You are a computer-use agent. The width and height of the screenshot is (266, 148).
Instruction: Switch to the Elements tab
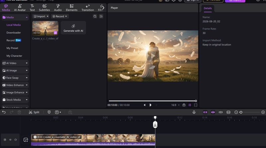(71, 8)
